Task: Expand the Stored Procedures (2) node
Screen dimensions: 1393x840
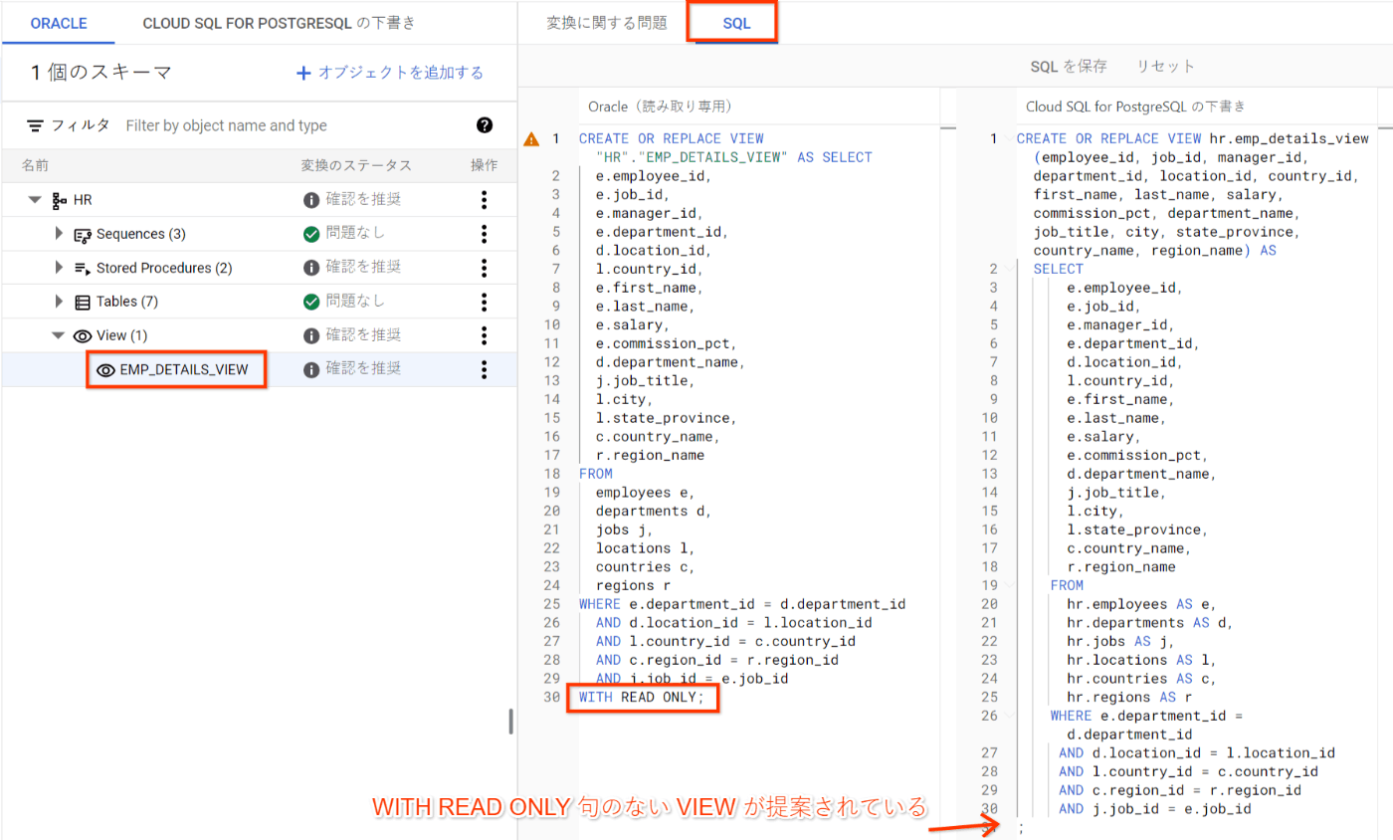Action: click(59, 268)
